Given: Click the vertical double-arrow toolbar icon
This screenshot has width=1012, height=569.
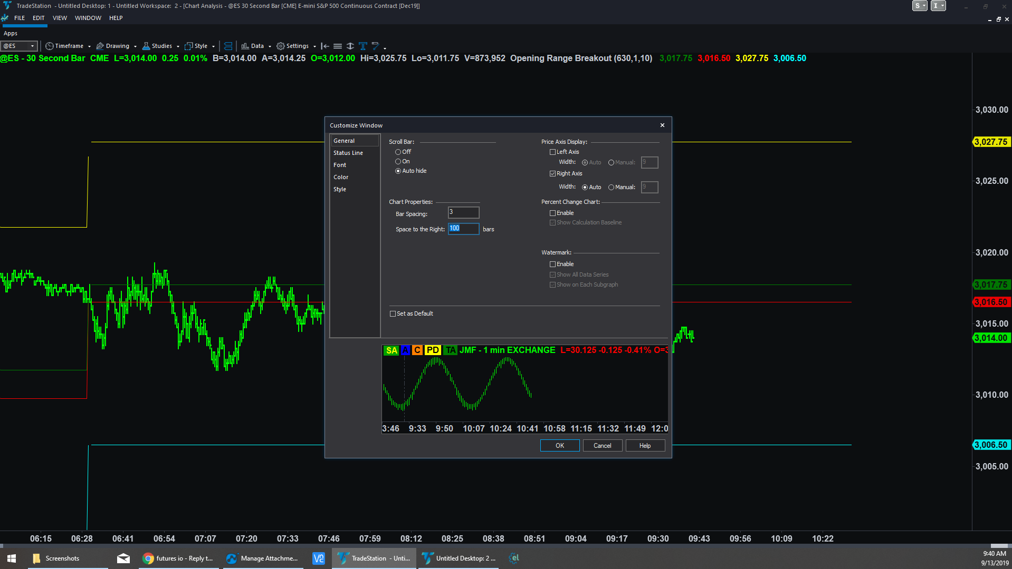Looking at the screenshot, I should coord(350,46).
